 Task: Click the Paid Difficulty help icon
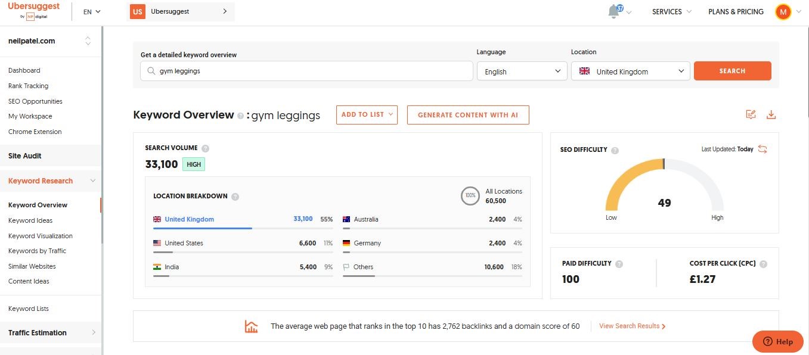(619, 264)
